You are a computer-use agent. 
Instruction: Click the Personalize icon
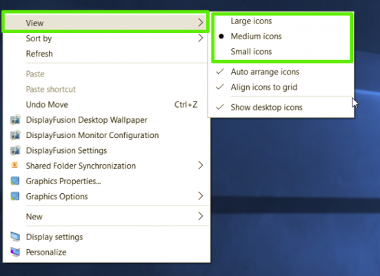pyautogui.click(x=15, y=252)
